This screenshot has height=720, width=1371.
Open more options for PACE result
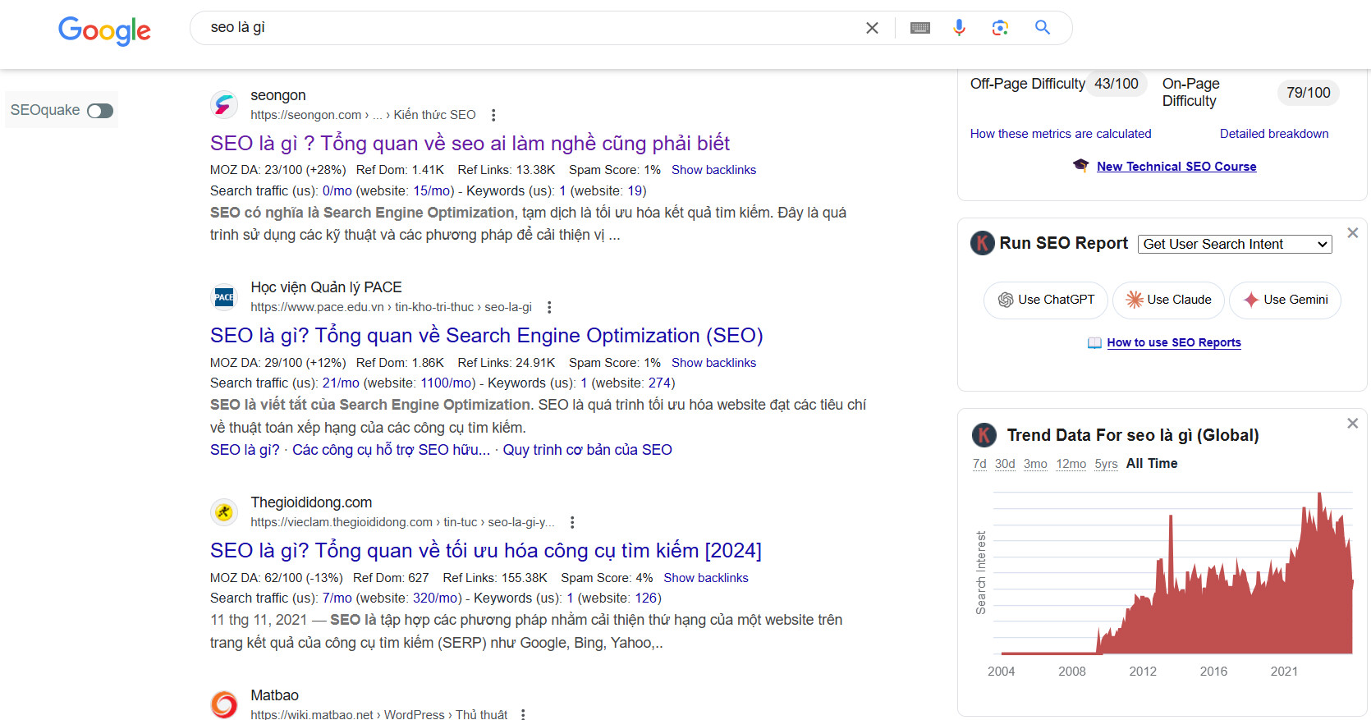click(549, 307)
